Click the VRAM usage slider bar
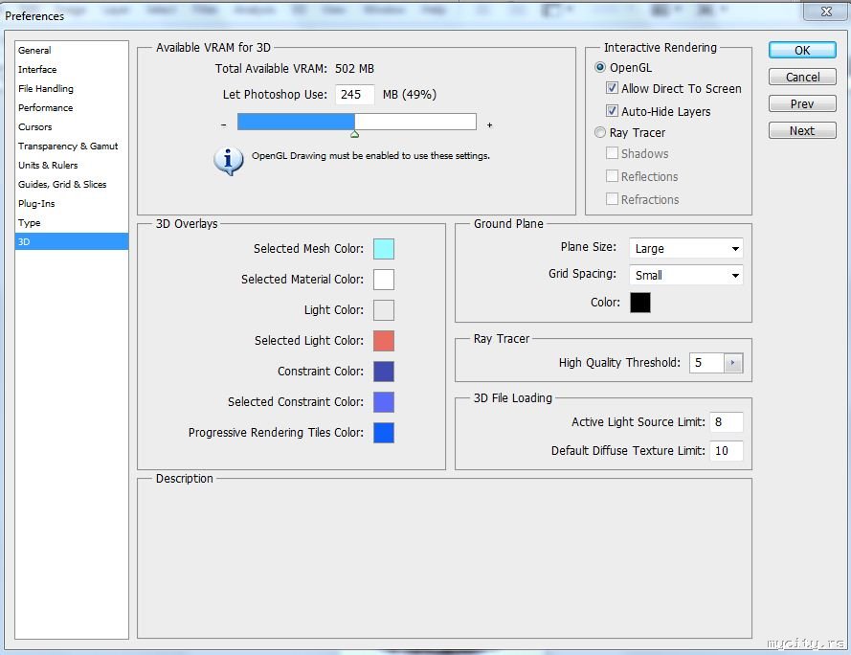851x655 pixels. (356, 122)
